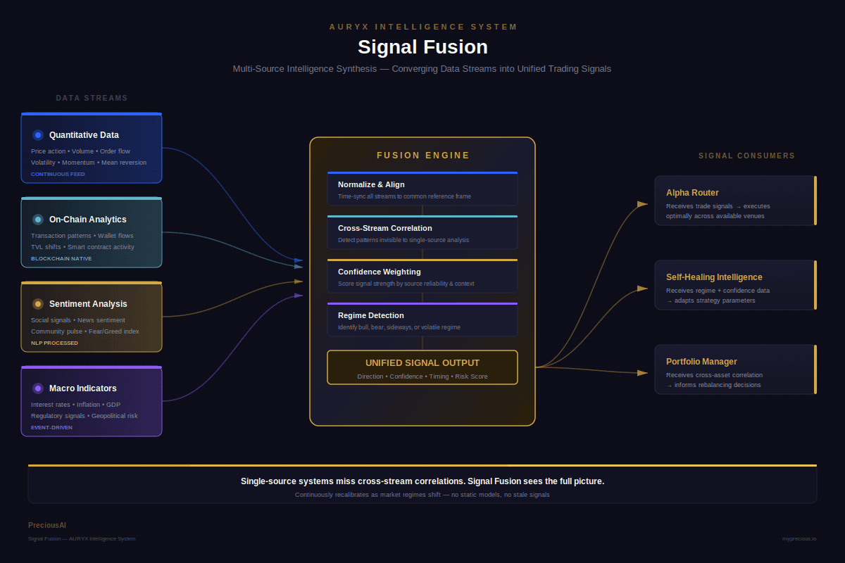Select the Cross-Stream Correlation stage

click(423, 232)
